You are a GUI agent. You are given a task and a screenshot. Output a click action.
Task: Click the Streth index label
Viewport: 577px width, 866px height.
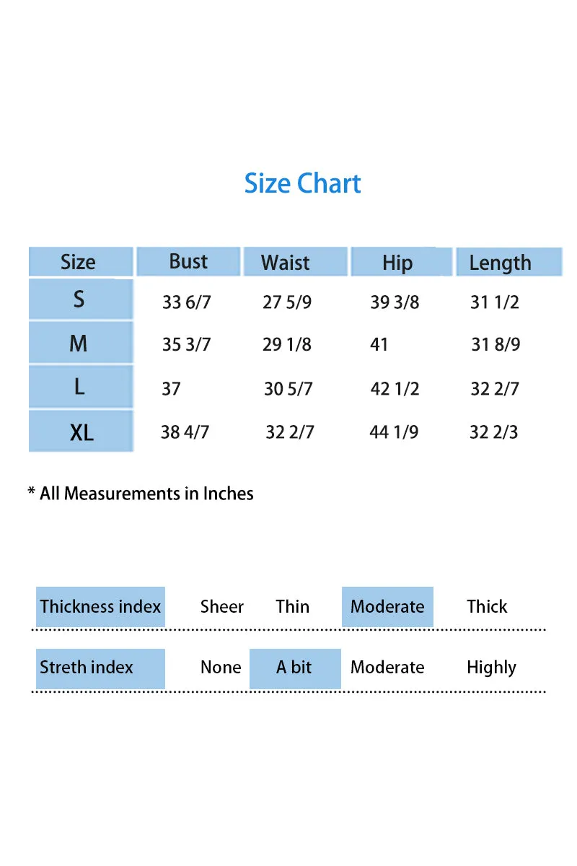click(100, 668)
